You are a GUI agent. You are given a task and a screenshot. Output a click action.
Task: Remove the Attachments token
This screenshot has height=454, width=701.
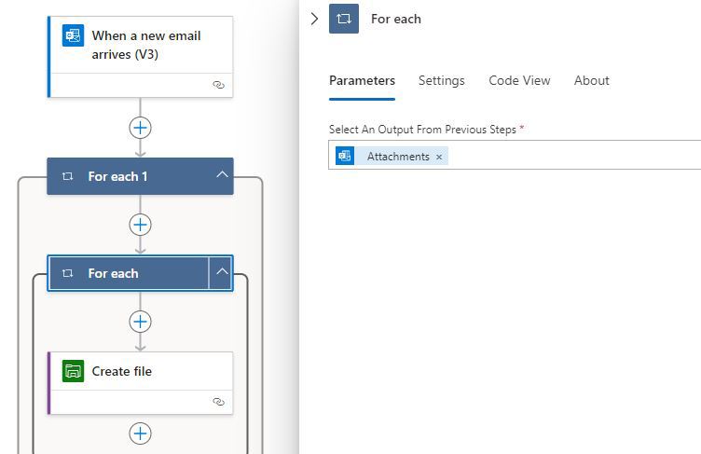click(x=439, y=157)
